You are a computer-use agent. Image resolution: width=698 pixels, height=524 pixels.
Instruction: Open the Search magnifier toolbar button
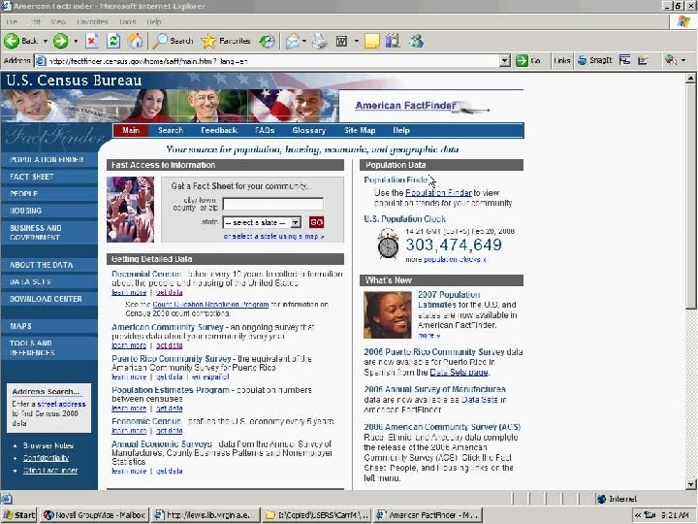173,41
